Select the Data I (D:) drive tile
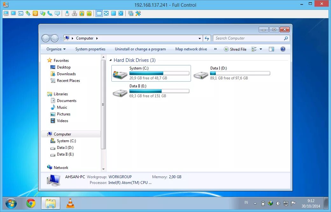 tap(232, 73)
